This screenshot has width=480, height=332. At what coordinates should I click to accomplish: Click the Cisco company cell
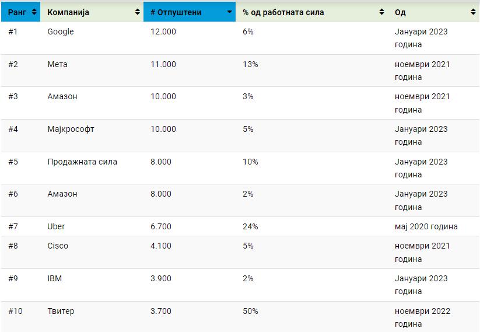58,246
